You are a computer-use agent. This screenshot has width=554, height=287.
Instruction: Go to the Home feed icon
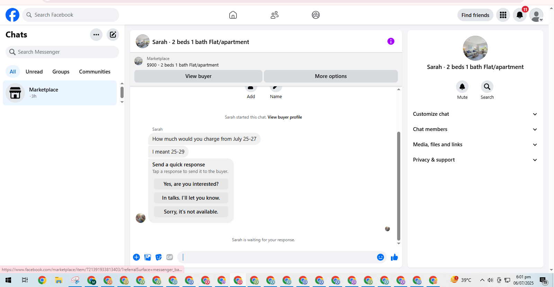[233, 15]
